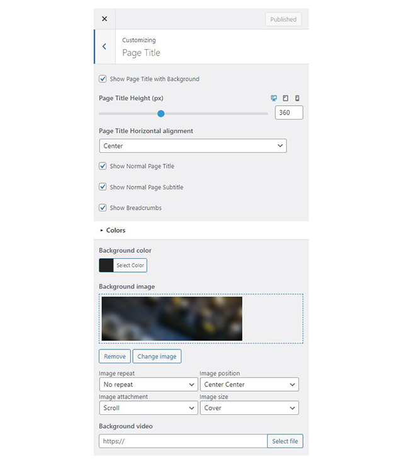Toggle the Show Normal Page Title checkbox

[103, 166]
